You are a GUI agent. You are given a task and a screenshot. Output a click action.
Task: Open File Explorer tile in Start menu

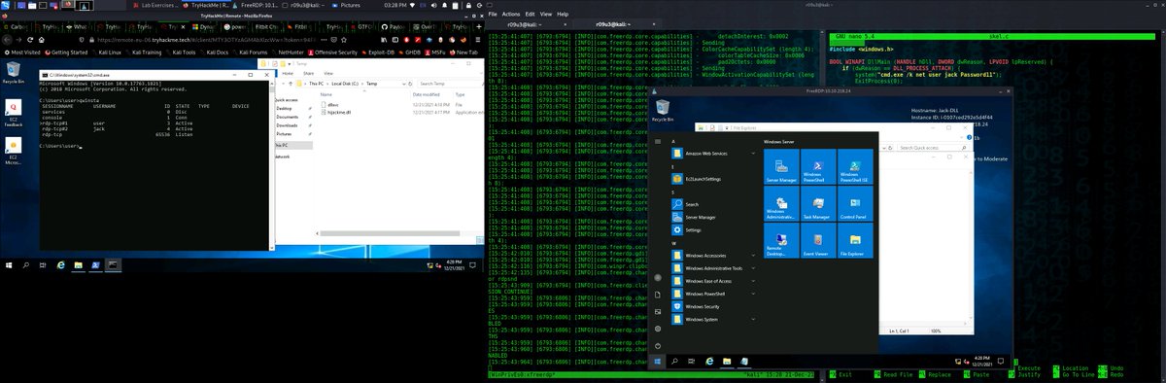pos(856,240)
